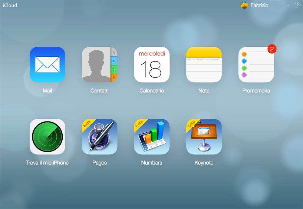Image resolution: width=303 pixels, height=209 pixels.
Task: Launch Trova il mio iPhone radar icon
Action: pyautogui.click(x=47, y=137)
